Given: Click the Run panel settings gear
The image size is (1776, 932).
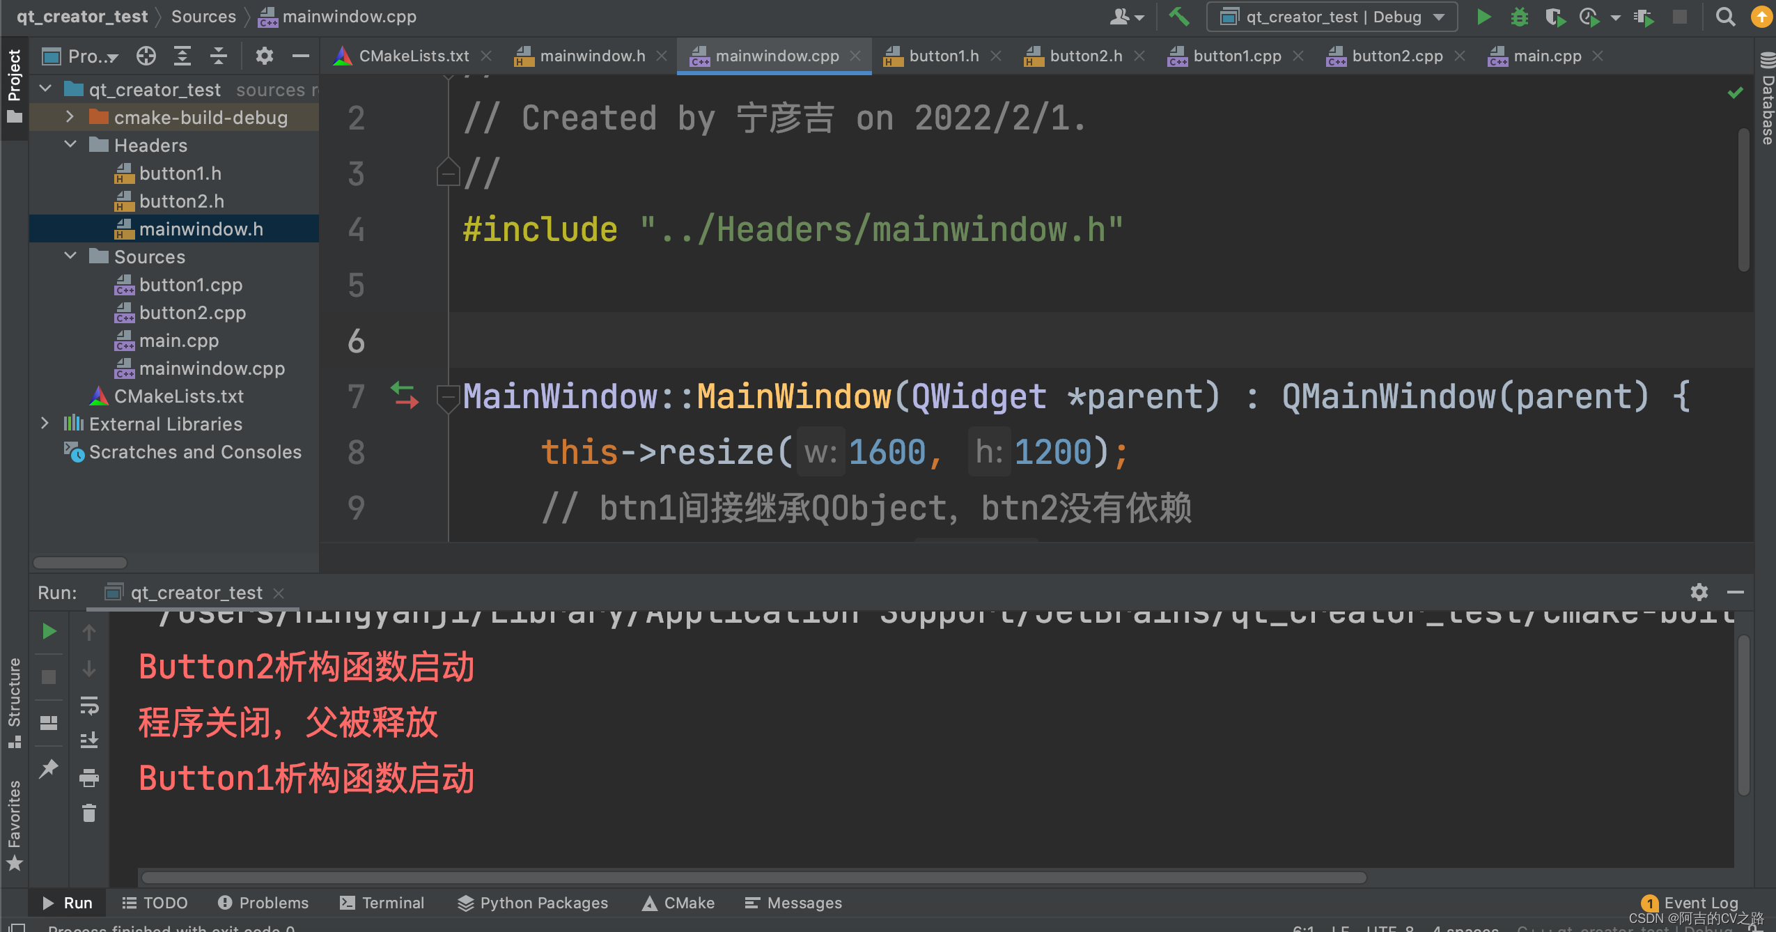Looking at the screenshot, I should [x=1699, y=592].
